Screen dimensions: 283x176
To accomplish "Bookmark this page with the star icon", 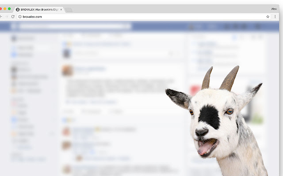I will [x=268, y=17].
